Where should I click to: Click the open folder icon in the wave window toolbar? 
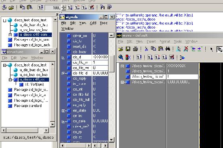(121, 49)
